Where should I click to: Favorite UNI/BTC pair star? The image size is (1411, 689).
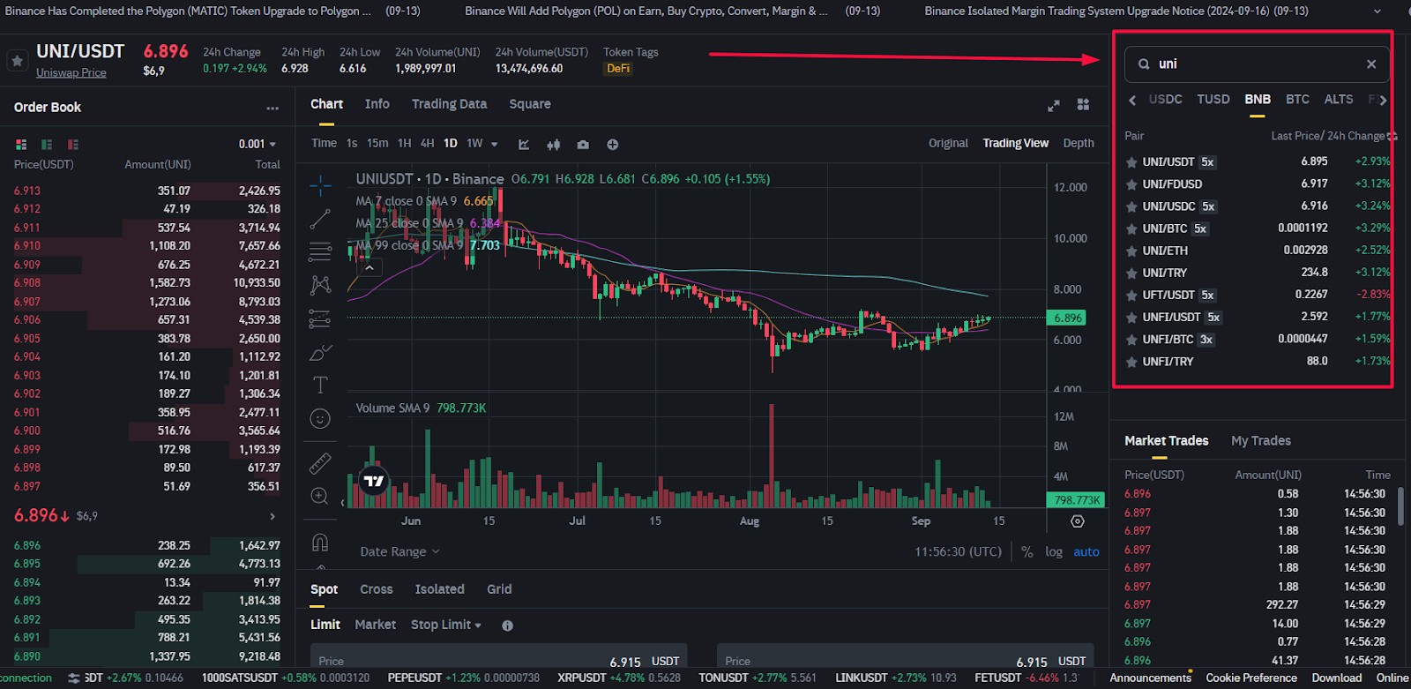point(1131,228)
